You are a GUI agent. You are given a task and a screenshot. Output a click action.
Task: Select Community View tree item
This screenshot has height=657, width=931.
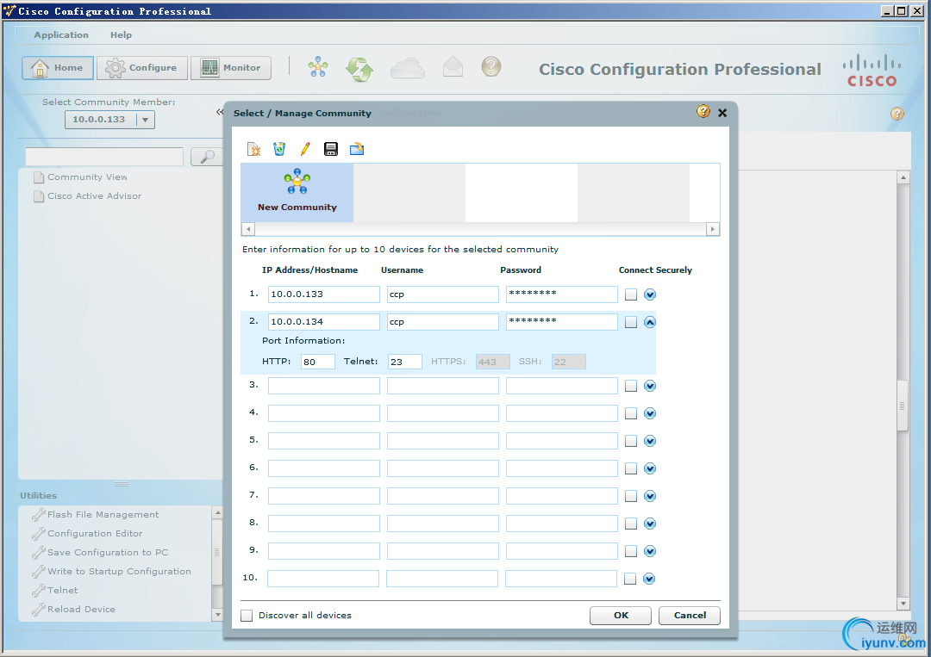[x=81, y=177]
